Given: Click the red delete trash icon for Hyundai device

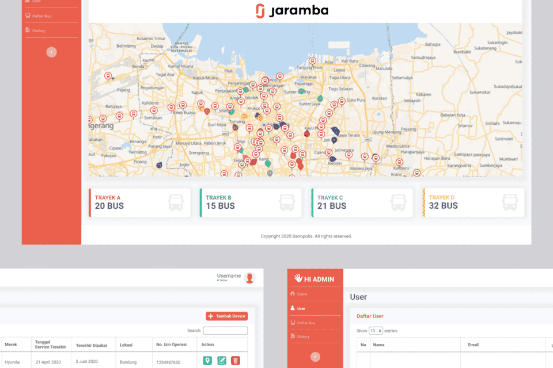Looking at the screenshot, I should (x=236, y=361).
